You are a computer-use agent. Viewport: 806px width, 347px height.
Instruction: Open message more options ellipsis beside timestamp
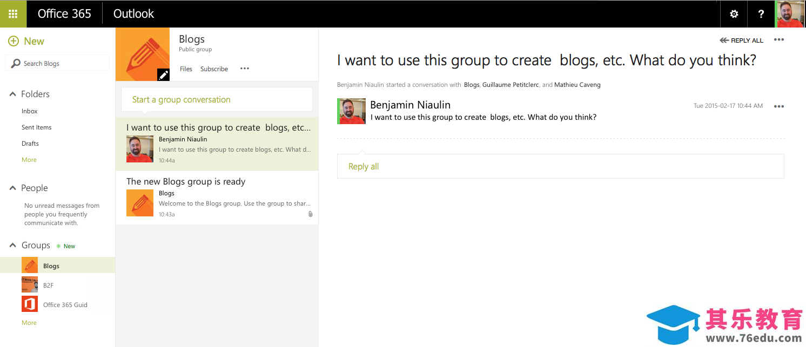point(779,106)
